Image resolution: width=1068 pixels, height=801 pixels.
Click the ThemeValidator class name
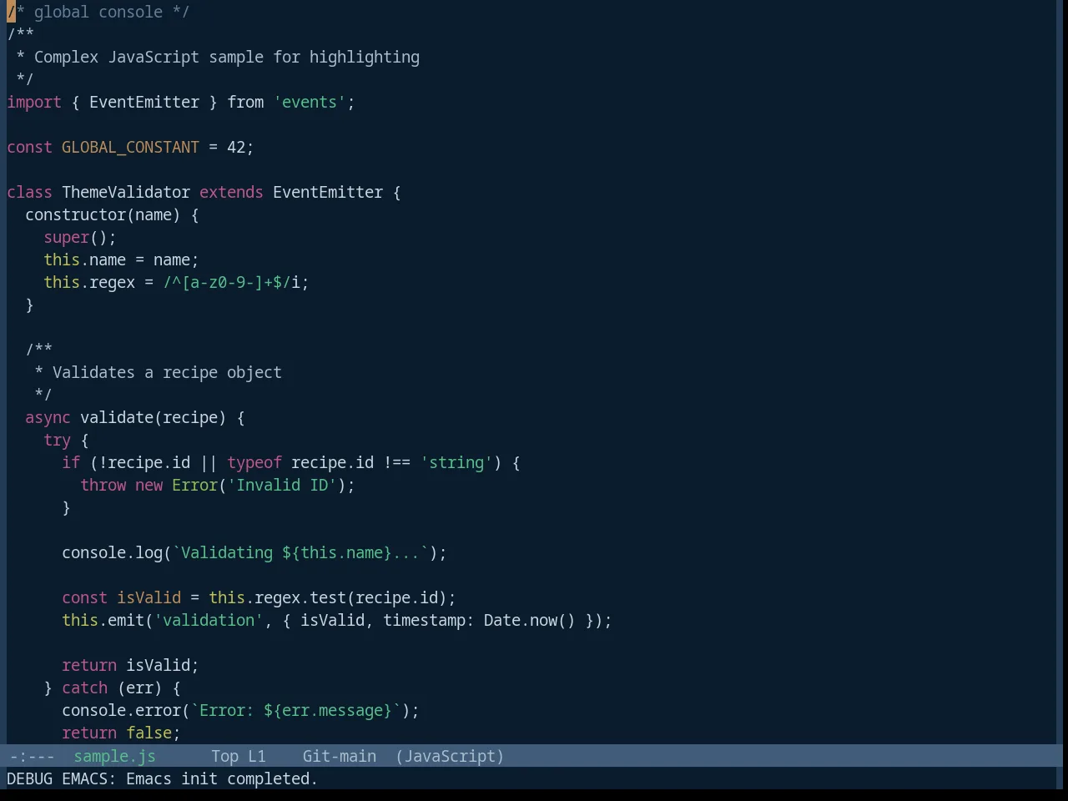click(126, 192)
